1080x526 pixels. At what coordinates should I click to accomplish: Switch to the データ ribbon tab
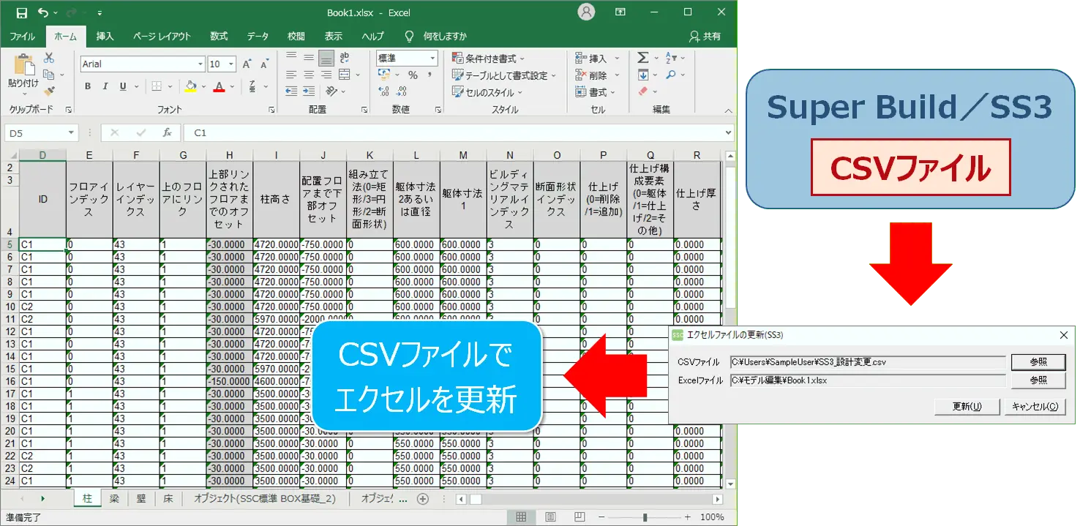point(258,37)
